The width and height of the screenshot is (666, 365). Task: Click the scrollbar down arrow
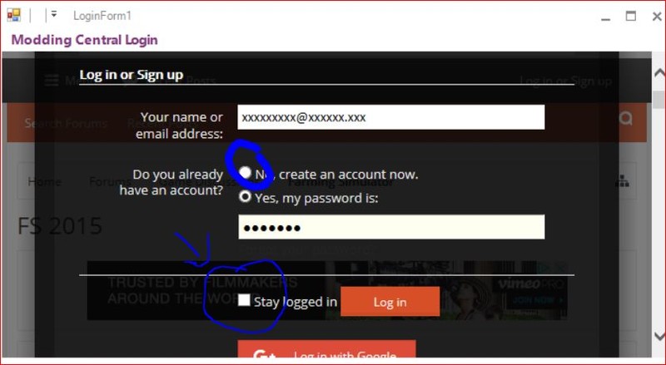pyautogui.click(x=659, y=336)
